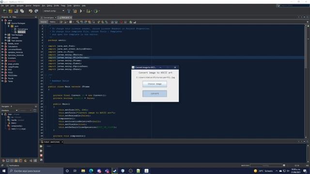
Task: Open Task View on the taskbar
Action: [x=75, y=171]
